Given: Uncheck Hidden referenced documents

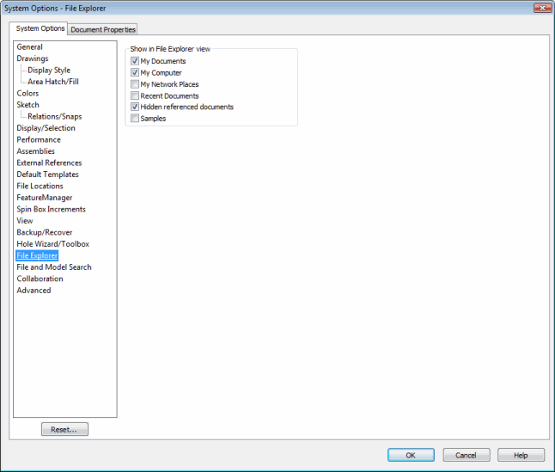Looking at the screenshot, I should [135, 107].
